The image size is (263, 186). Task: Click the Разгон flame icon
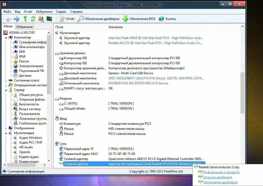point(16,61)
